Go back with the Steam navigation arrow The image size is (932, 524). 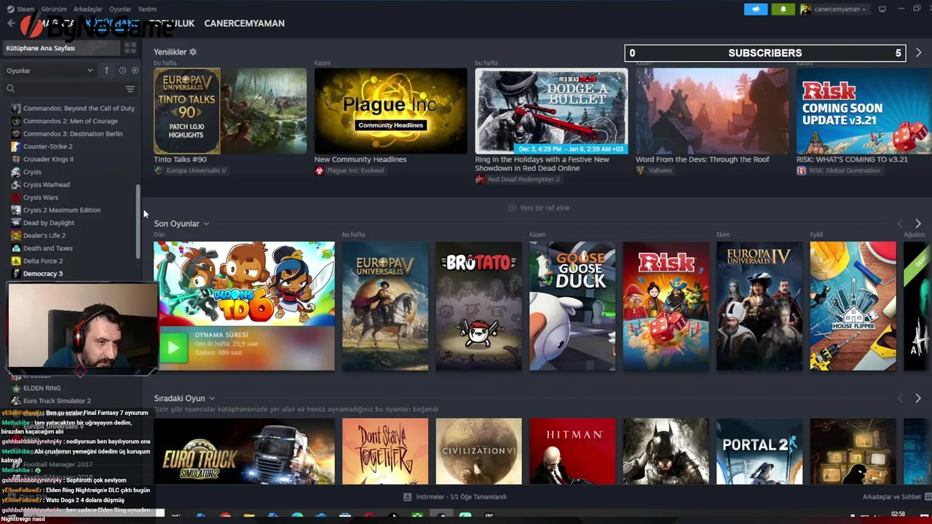click(10, 23)
